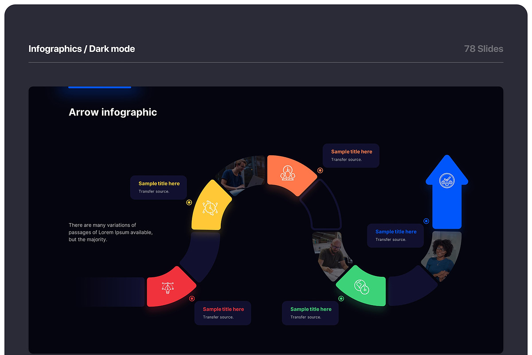Image resolution: width=532 pixels, height=355 pixels.
Task: Select the red 'Sample title here' text
Action: coord(223,309)
